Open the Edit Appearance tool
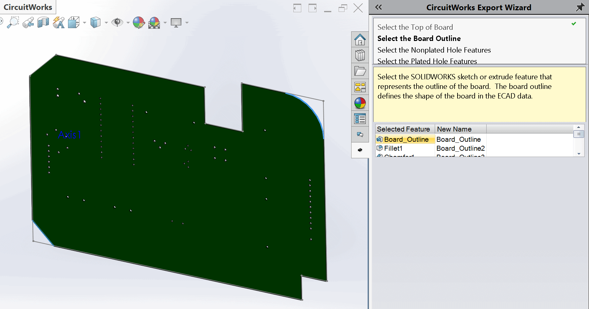This screenshot has width=589, height=309. [139, 22]
